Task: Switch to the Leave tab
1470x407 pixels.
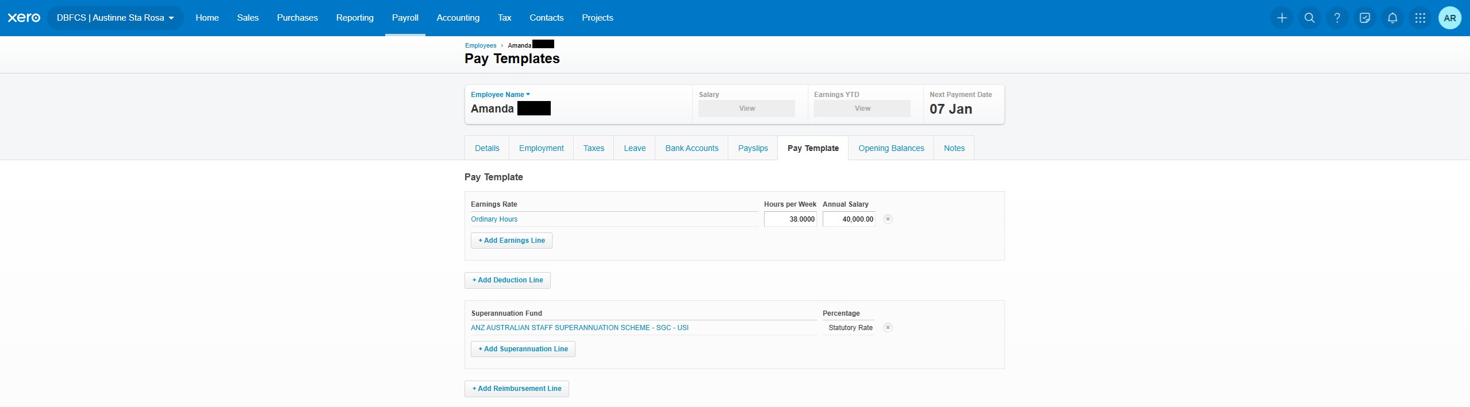Action: 635,148
